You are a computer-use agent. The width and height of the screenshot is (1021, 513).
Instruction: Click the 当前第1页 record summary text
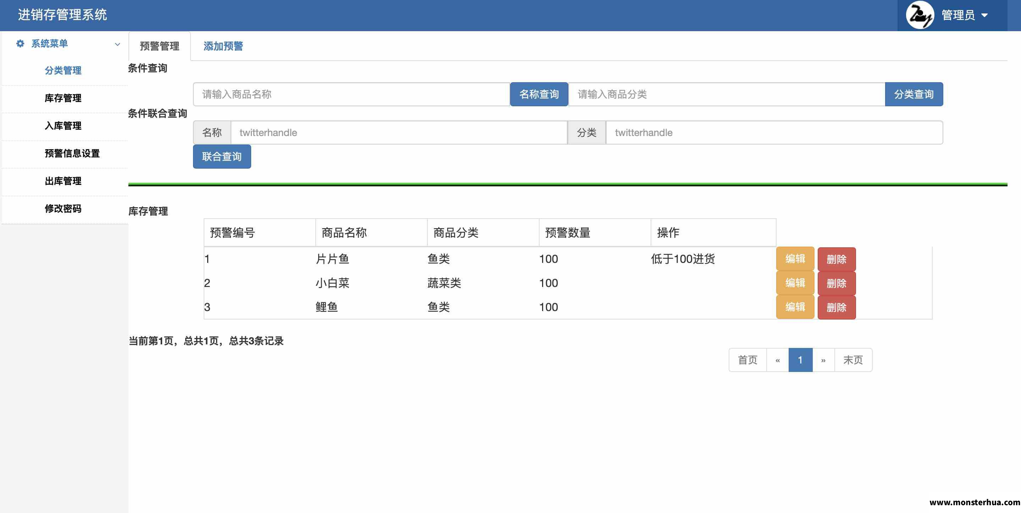point(206,341)
